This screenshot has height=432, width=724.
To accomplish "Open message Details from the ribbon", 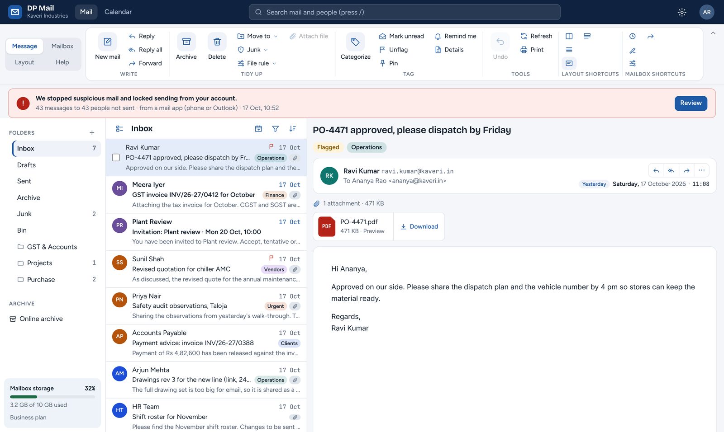I will 449,50.
